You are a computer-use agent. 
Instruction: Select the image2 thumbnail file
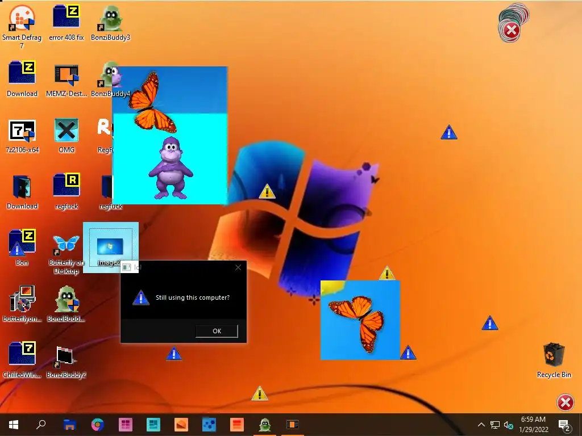[x=111, y=248]
